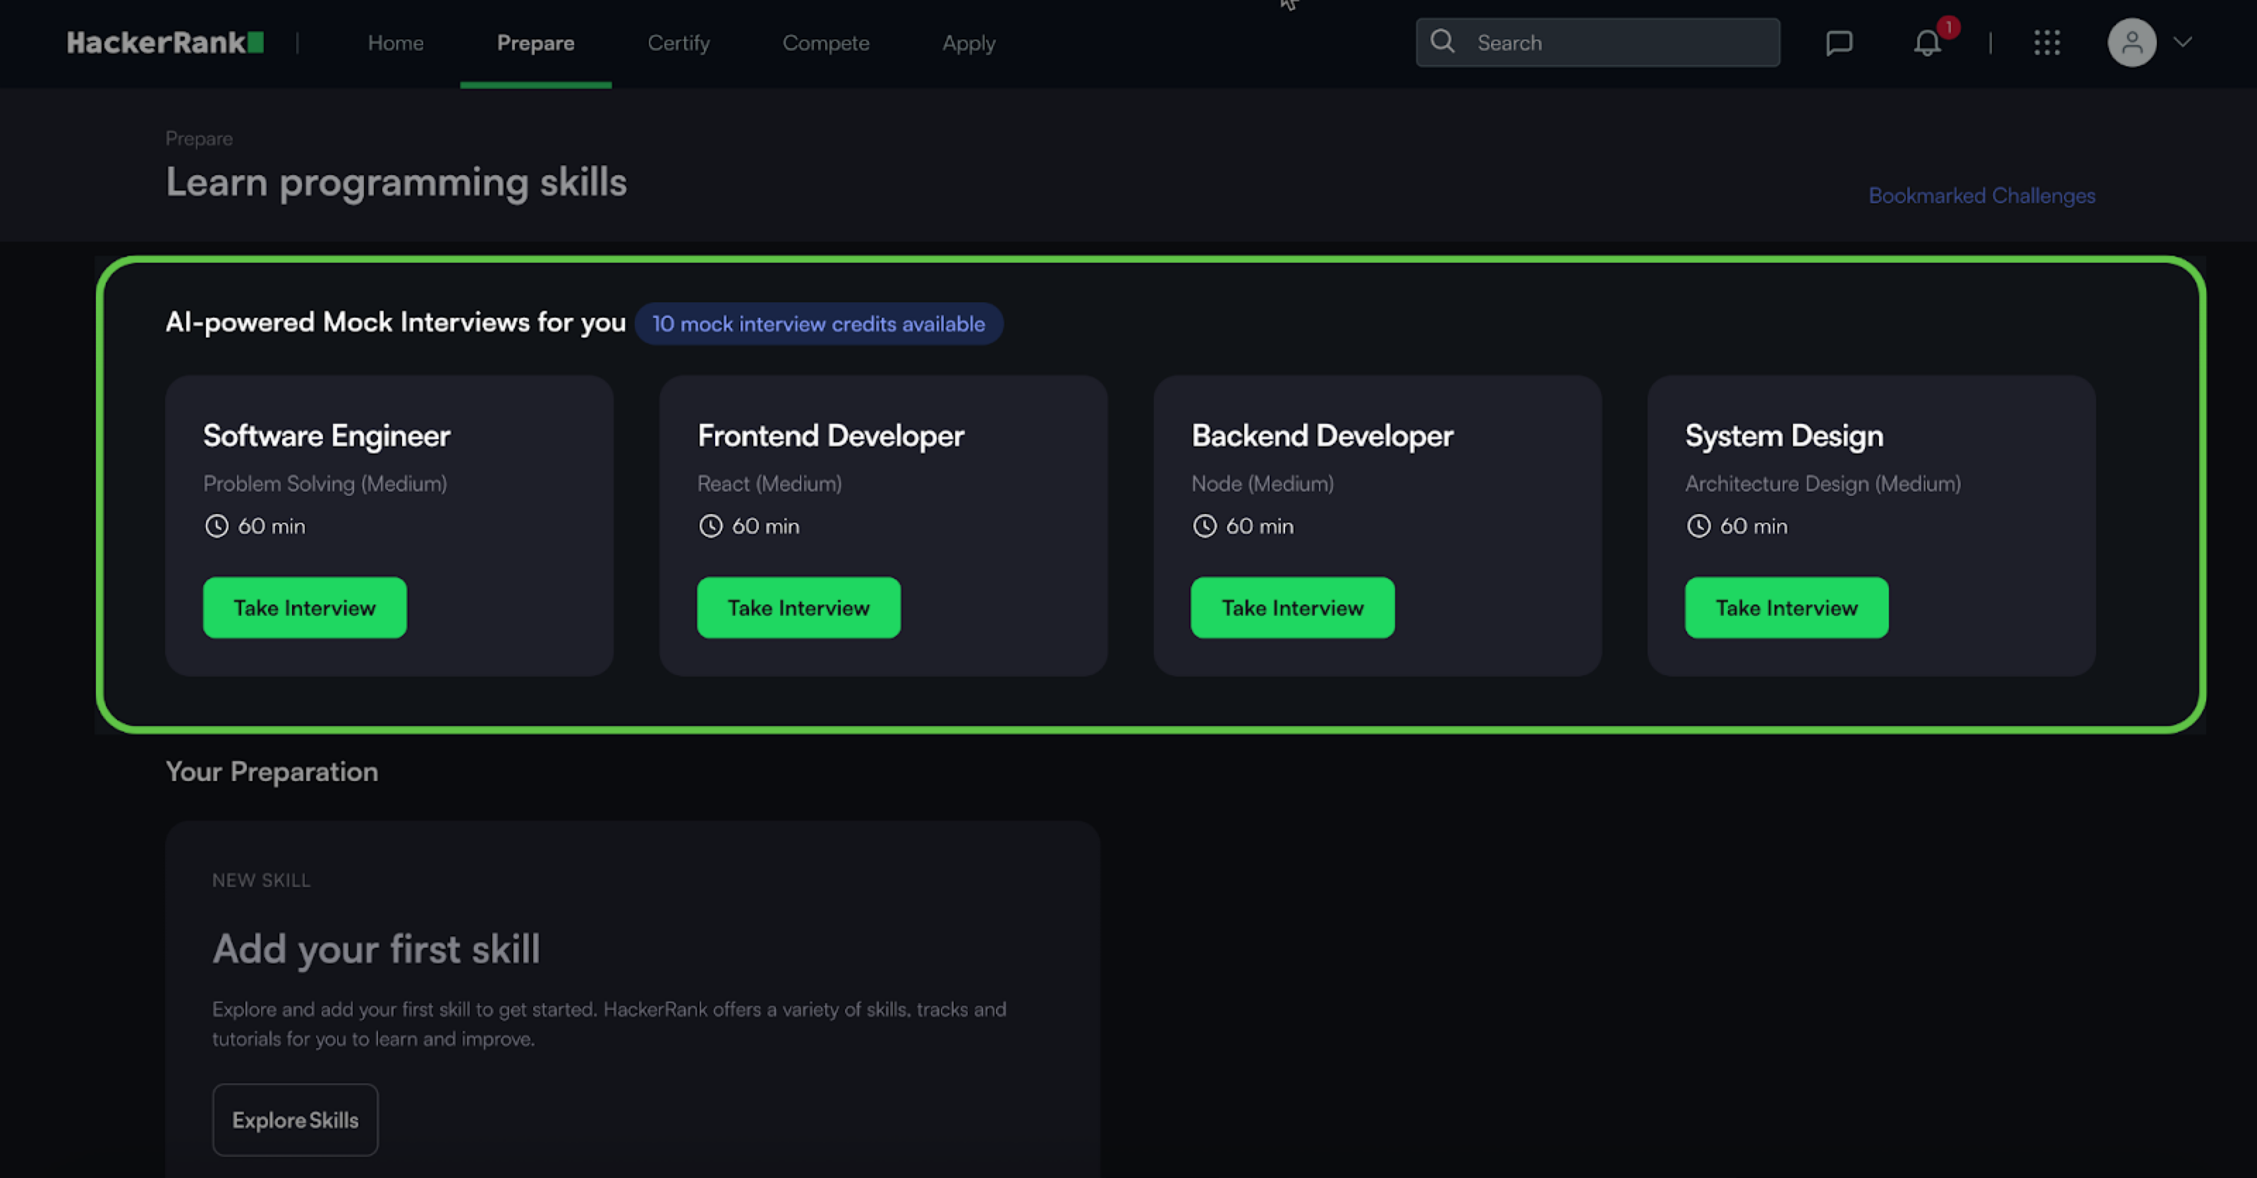Select the Prepare tab

point(535,43)
